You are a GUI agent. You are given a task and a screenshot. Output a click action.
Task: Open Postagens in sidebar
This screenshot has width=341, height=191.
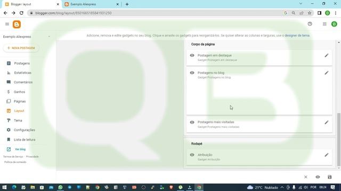pos(22,63)
